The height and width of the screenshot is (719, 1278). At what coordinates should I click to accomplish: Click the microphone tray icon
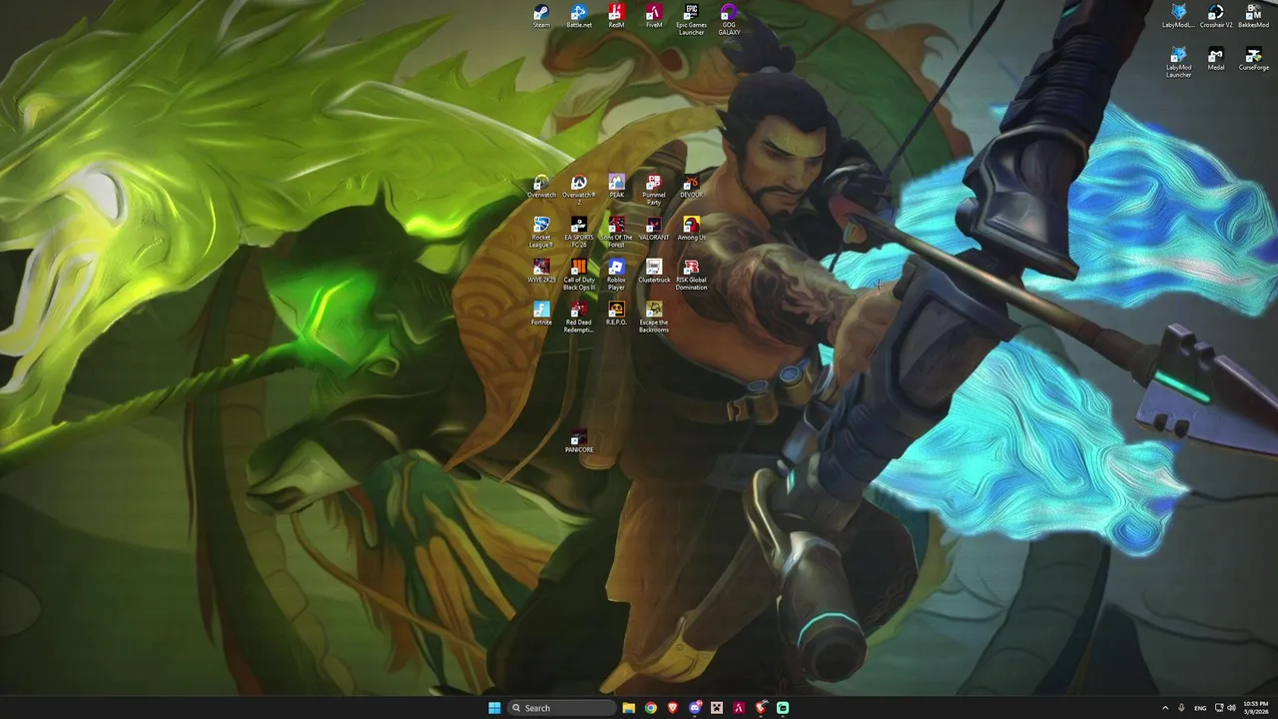(x=1181, y=708)
